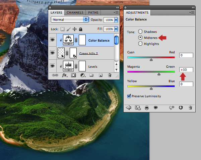Return to adjustment list arrow icon

click(128, 108)
